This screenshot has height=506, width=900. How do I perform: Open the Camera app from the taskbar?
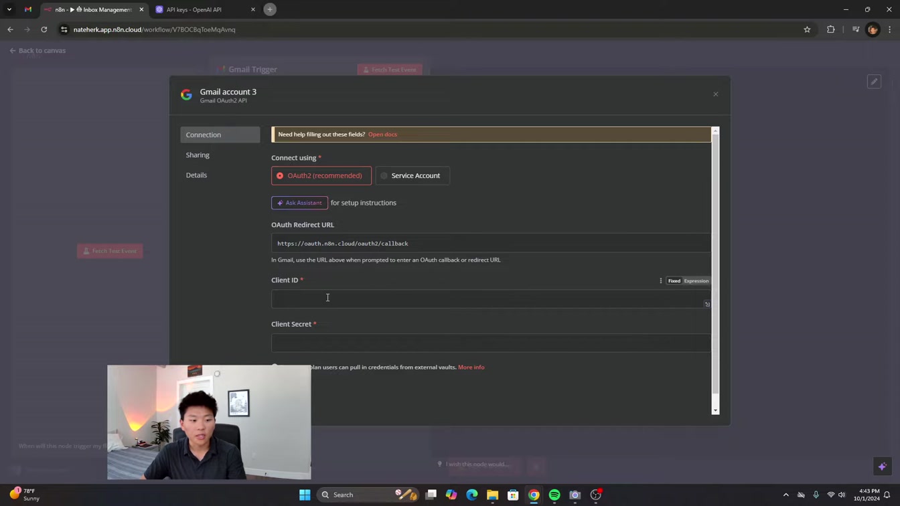[x=575, y=495]
